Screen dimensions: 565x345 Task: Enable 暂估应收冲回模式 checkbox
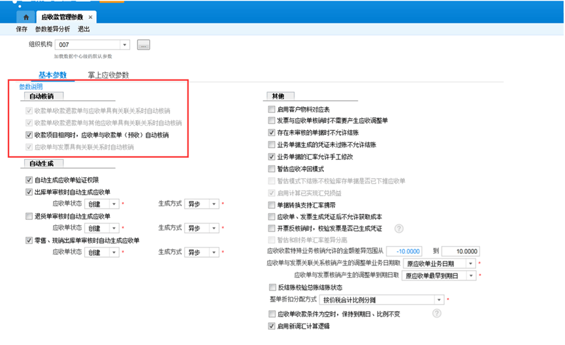coord(272,169)
